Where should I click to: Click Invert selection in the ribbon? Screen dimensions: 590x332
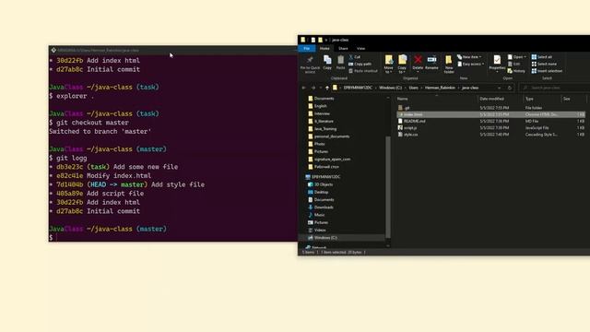pos(547,71)
